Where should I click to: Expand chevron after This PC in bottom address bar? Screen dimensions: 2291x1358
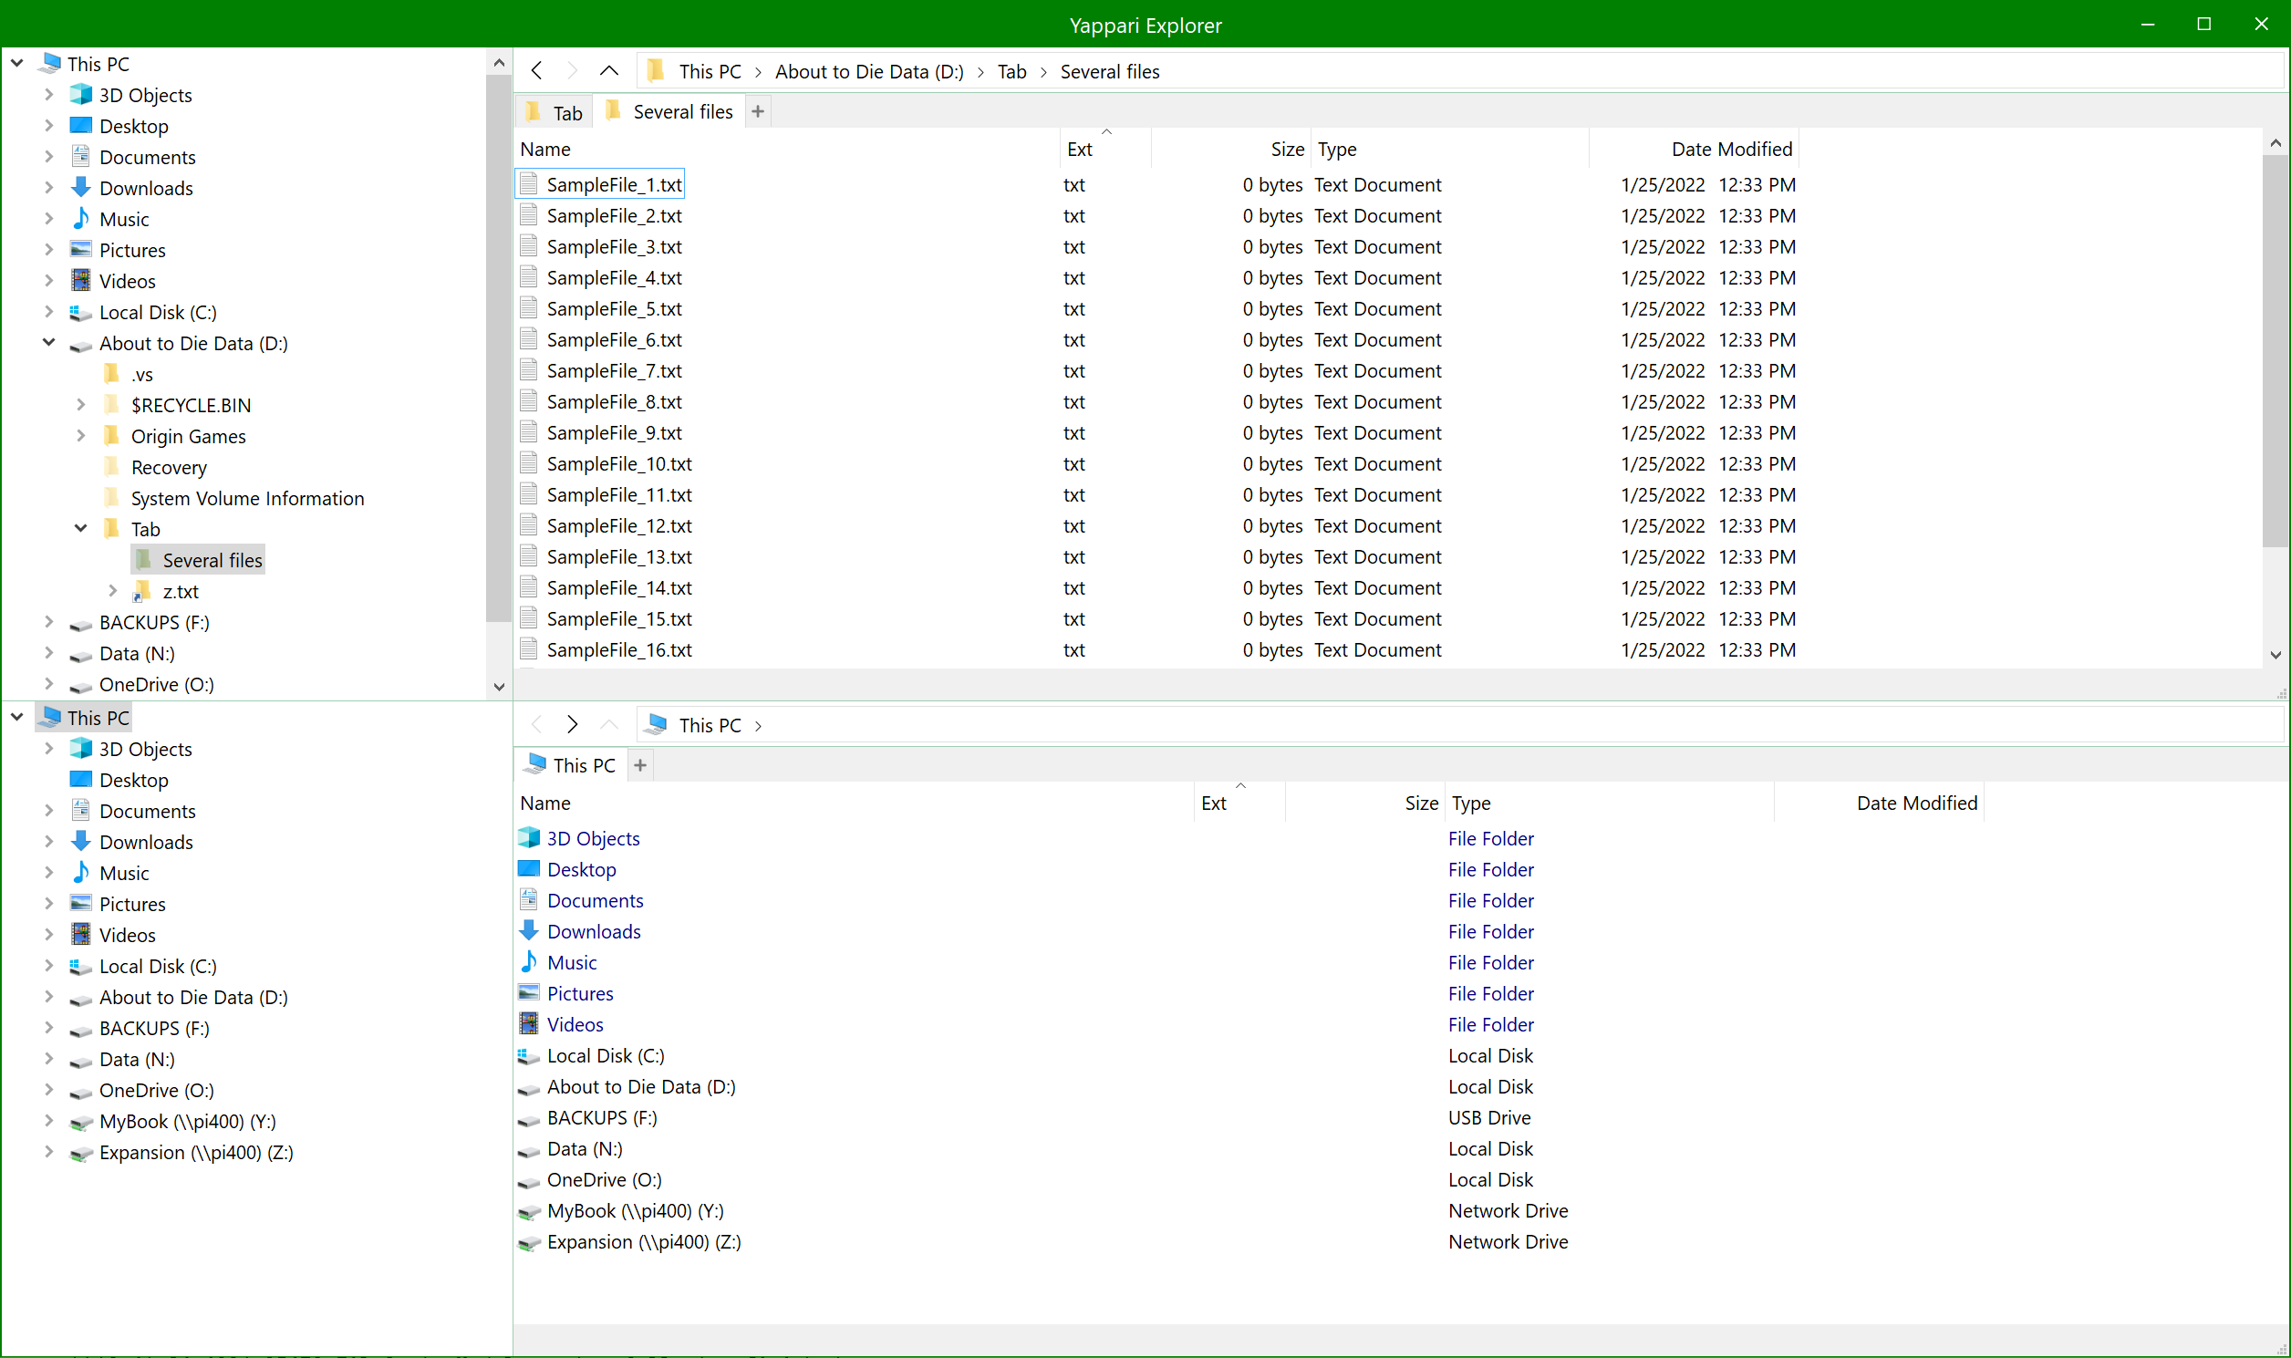(x=759, y=726)
